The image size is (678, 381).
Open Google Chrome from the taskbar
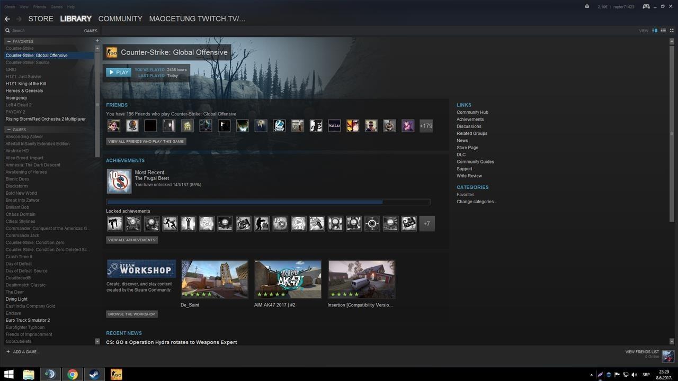[73, 375]
